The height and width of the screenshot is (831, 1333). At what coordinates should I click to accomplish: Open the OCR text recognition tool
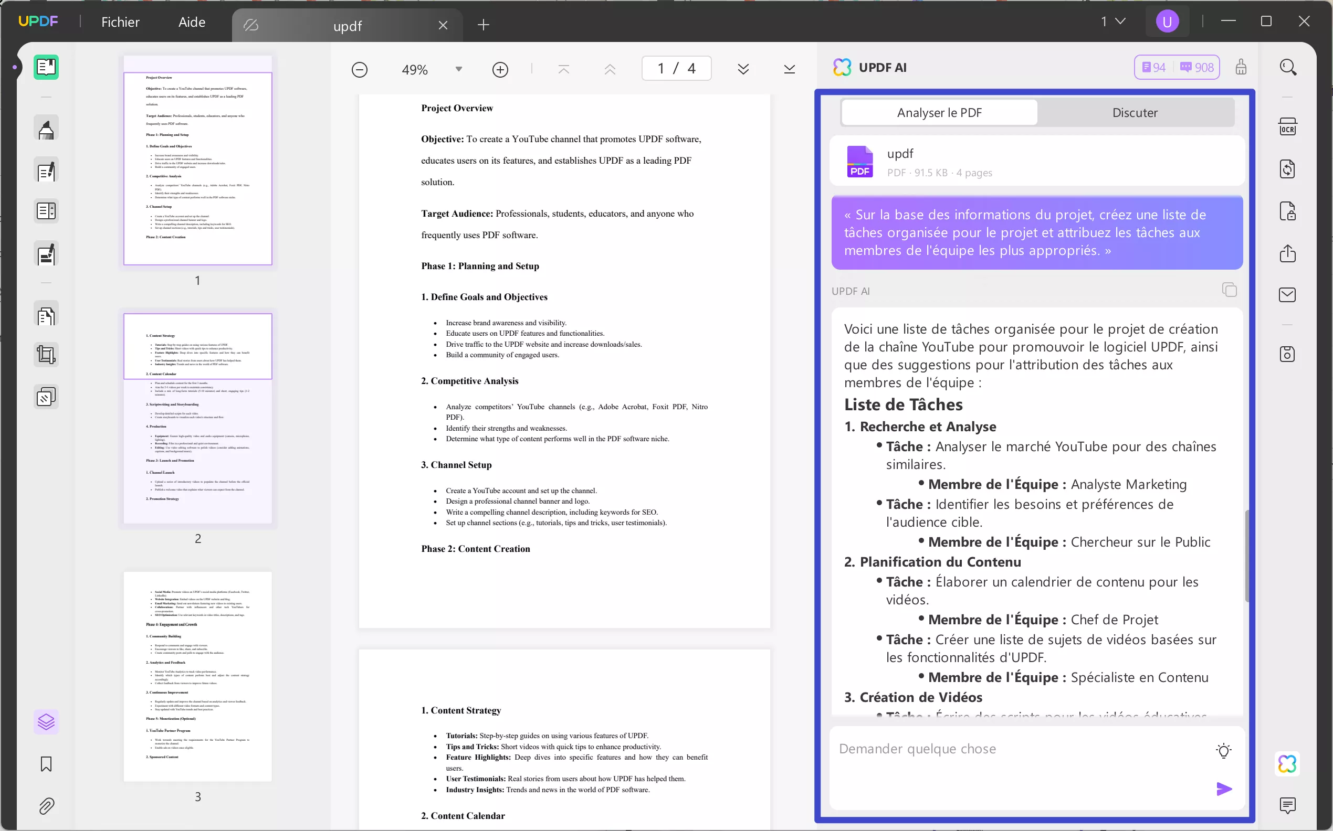click(x=1287, y=127)
